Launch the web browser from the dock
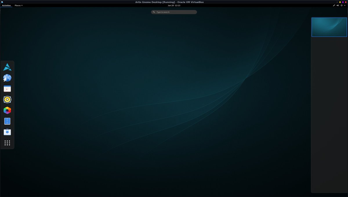Viewport: 348px width, 197px height. (x=7, y=78)
